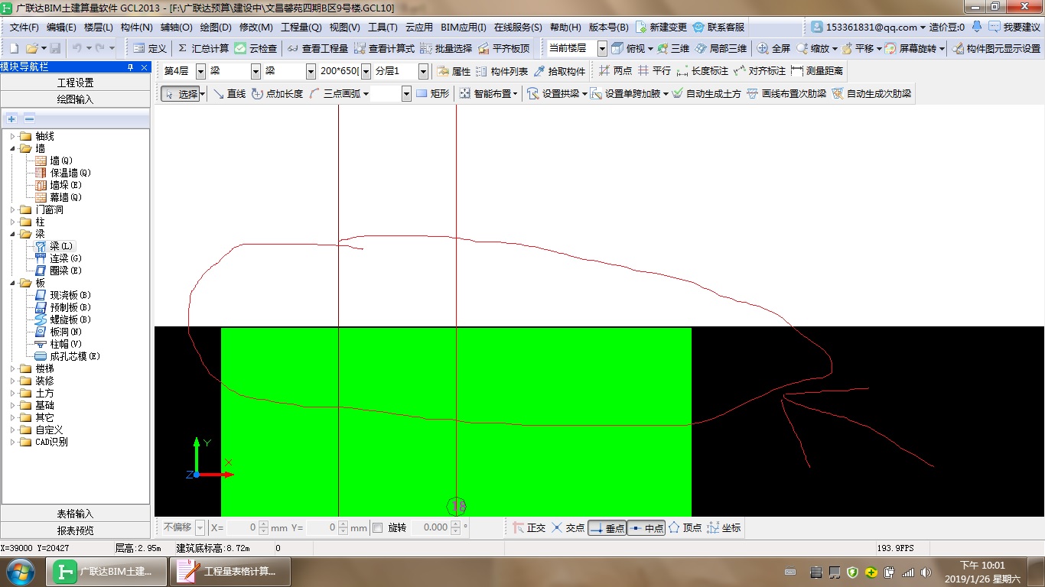Open 查看工程量 quantity view
The height and width of the screenshot is (587, 1045).
click(317, 48)
